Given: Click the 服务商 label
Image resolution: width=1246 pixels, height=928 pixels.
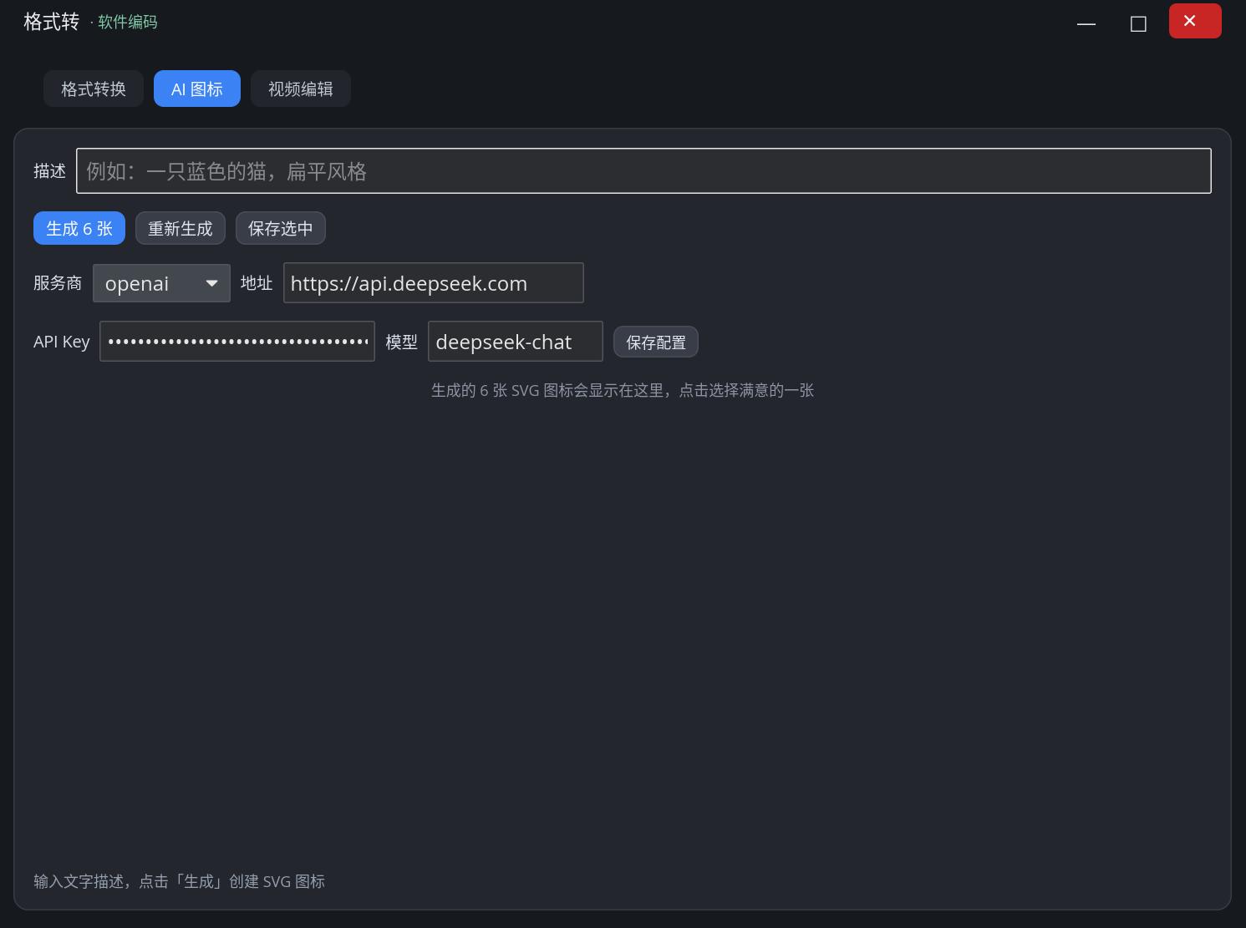Looking at the screenshot, I should click(58, 283).
